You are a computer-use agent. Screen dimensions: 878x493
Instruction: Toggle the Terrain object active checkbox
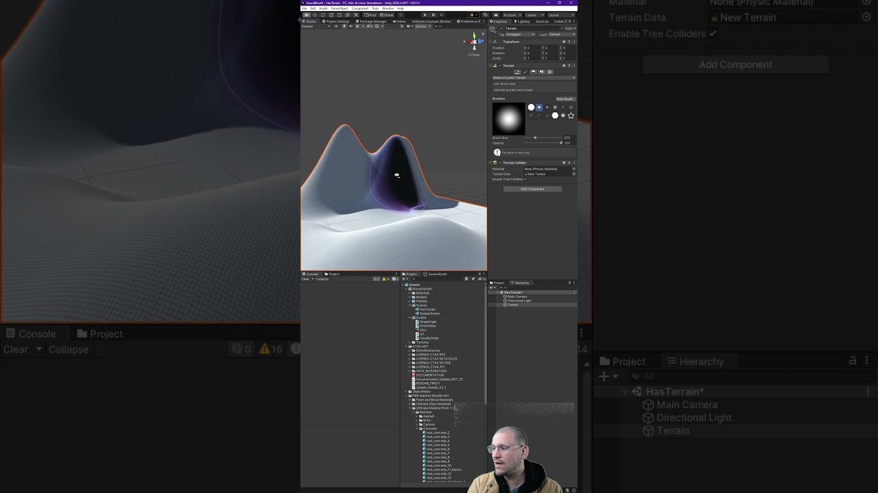(x=501, y=29)
